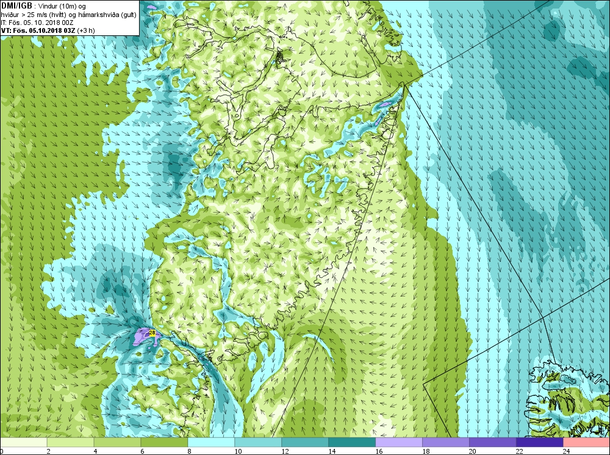Select the 0-2 m/s legend swatch
The image size is (610, 455).
(x=23, y=443)
